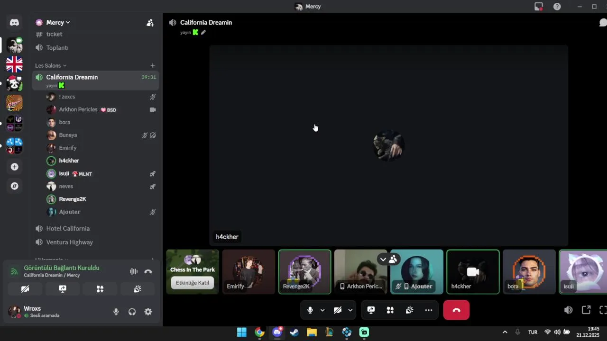Create channel plus beside Les Salons
Screen dimensions: 607x341
152,65
